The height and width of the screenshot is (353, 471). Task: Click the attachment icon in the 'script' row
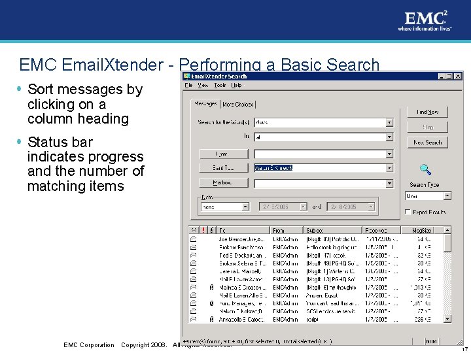(211, 320)
